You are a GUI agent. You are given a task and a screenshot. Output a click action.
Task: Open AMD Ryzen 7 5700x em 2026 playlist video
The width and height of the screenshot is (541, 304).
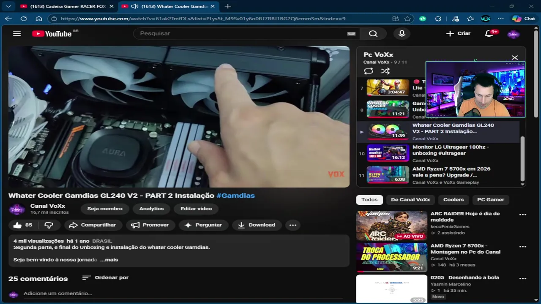click(x=438, y=175)
